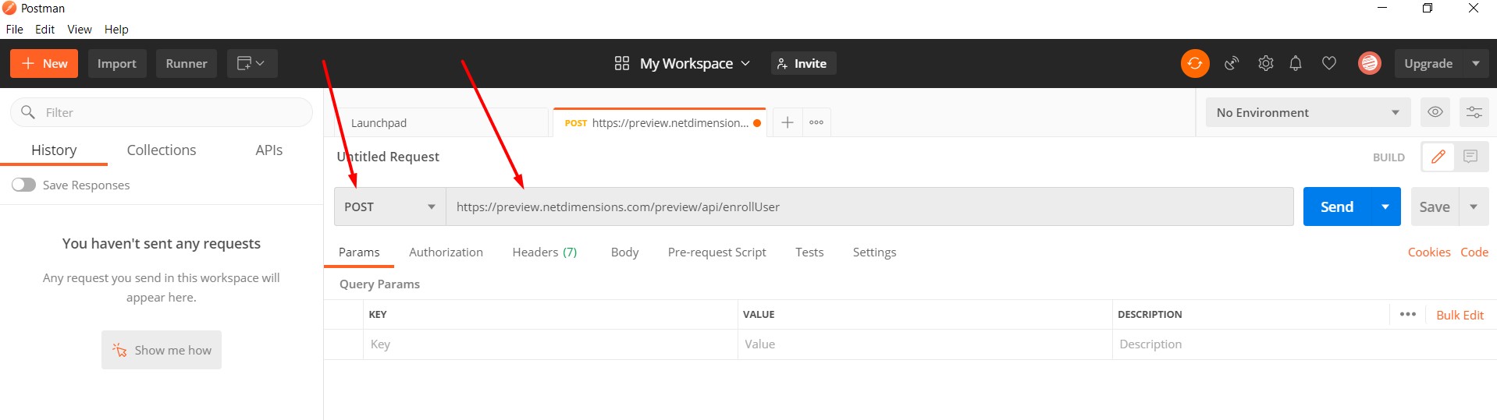Click the Invite button

(803, 63)
